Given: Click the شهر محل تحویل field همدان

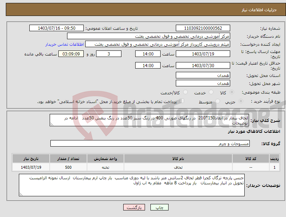Looking at the screenshot, I should point(203,83).
